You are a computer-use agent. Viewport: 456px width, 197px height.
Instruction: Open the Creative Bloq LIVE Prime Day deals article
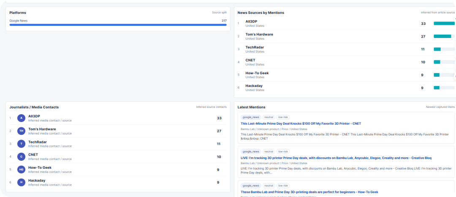336,158
